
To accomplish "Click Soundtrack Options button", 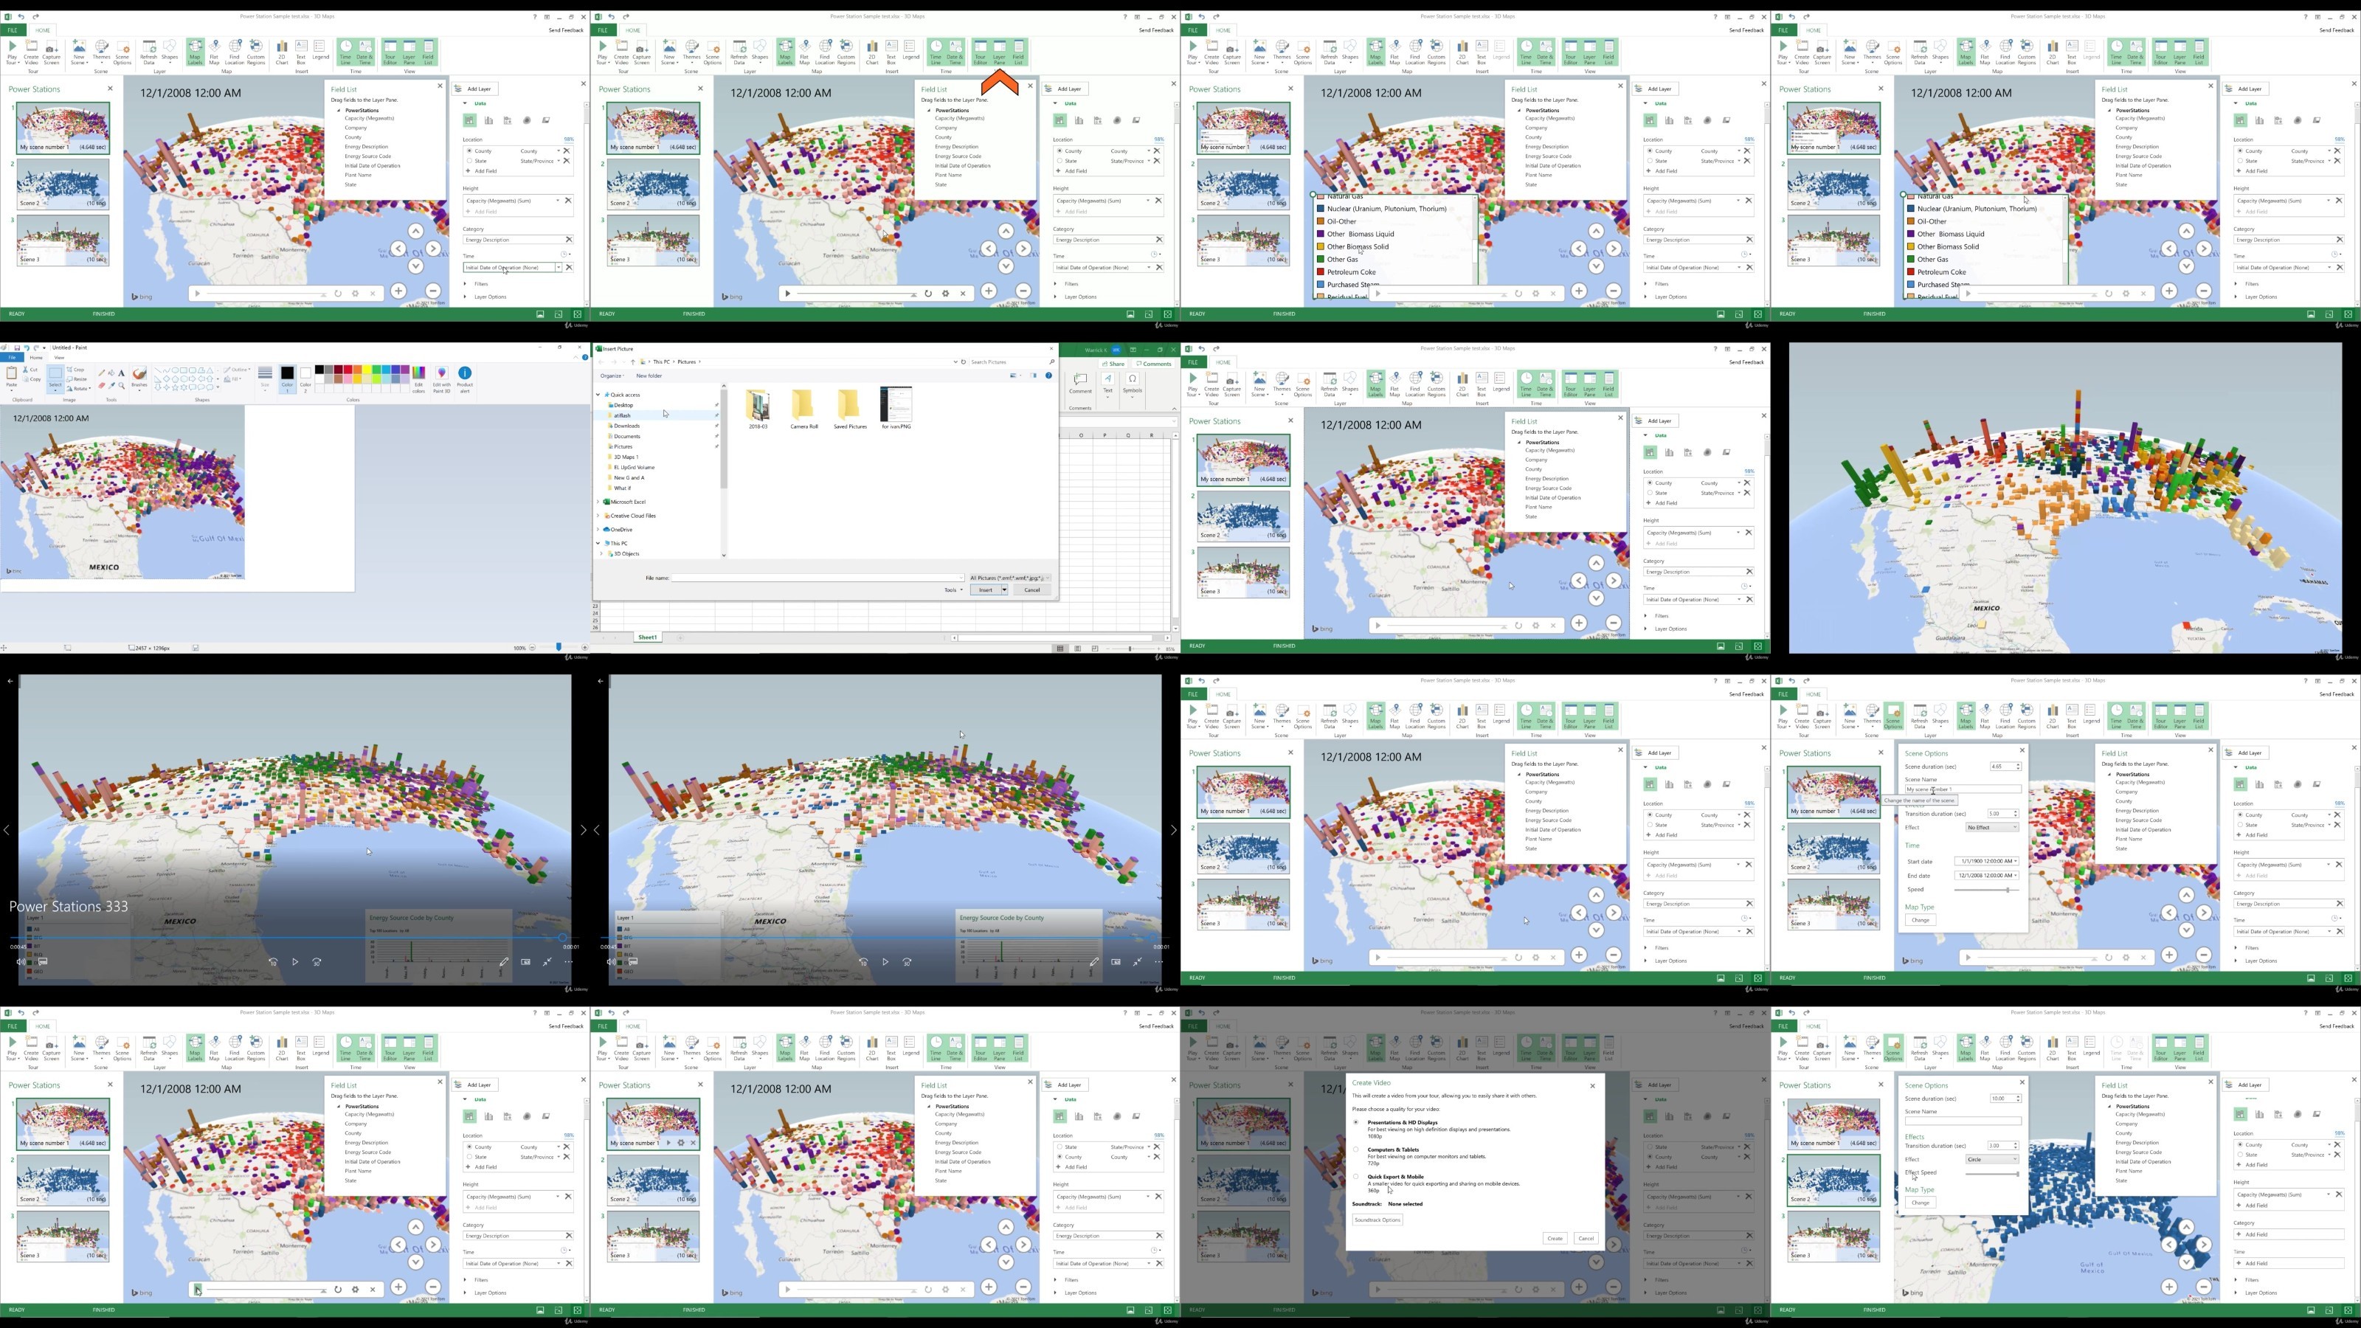I will click(x=1377, y=1220).
